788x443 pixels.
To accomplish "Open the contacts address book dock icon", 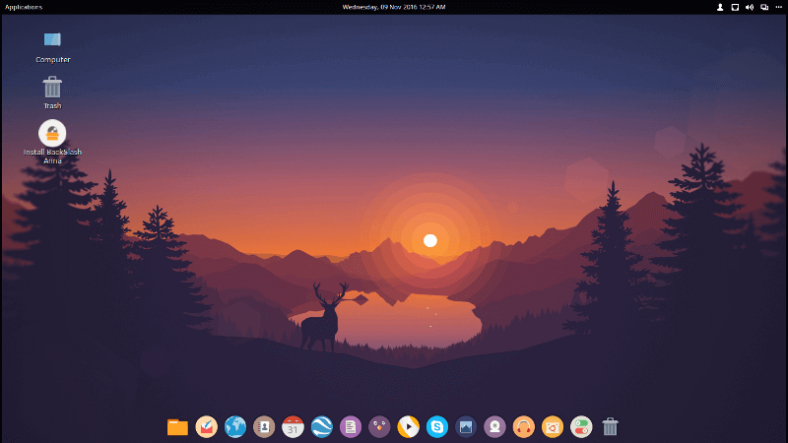I will coord(264,426).
